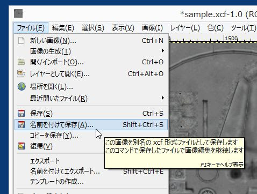Choose 名前を付けてエクスポート... entry

pyautogui.click(x=91, y=171)
